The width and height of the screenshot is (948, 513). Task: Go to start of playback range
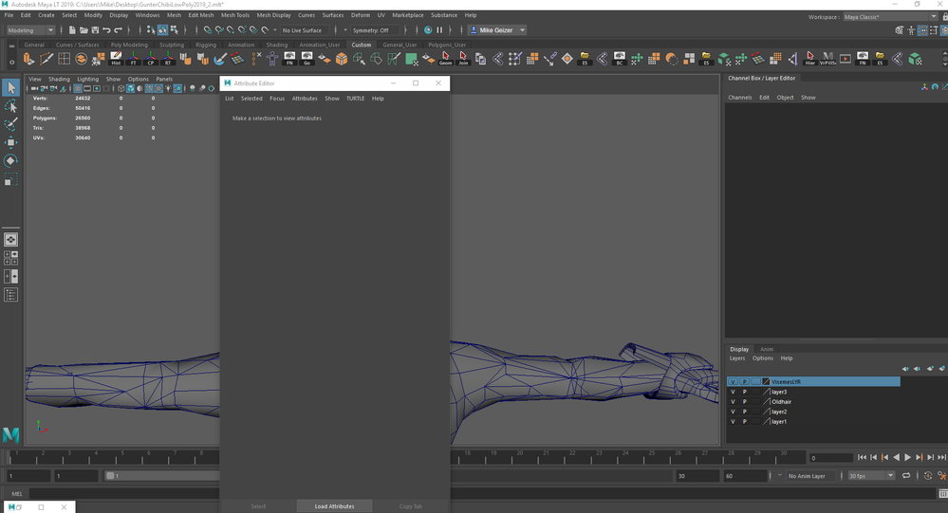[863, 457]
